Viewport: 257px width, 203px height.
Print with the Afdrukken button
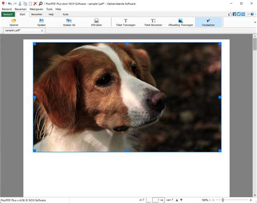[x=97, y=22]
